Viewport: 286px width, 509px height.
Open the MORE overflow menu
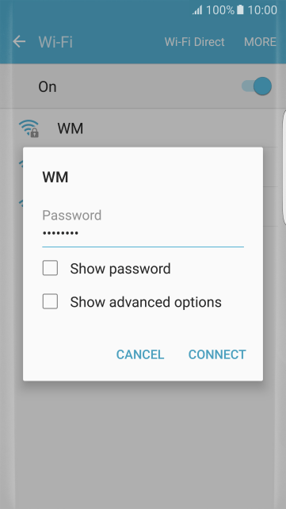(x=260, y=42)
